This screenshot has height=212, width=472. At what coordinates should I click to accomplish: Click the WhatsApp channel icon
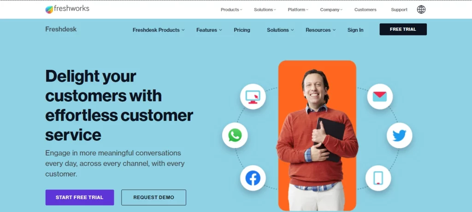tap(235, 135)
